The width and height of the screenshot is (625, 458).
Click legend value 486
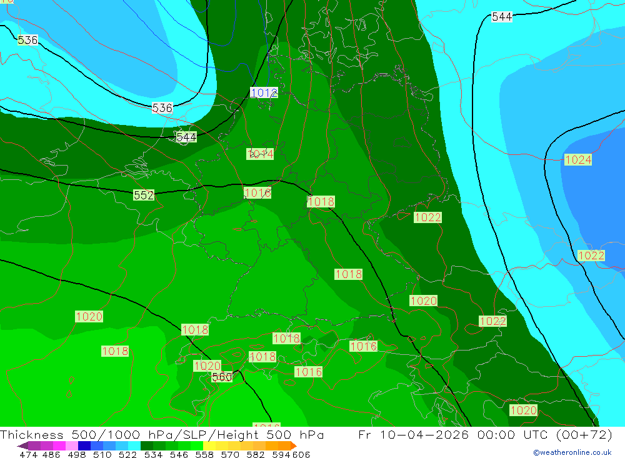pyautogui.click(x=51, y=454)
